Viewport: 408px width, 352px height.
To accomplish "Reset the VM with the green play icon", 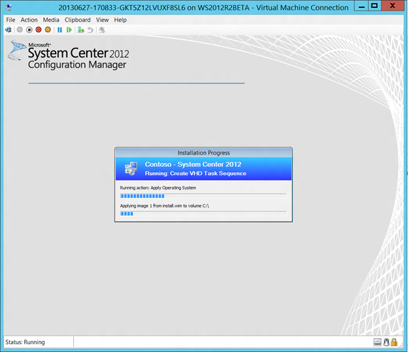I will 69,30.
